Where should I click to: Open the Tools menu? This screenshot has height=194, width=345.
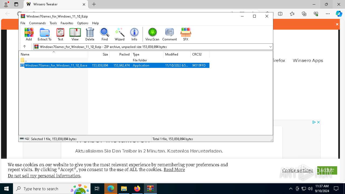53,23
